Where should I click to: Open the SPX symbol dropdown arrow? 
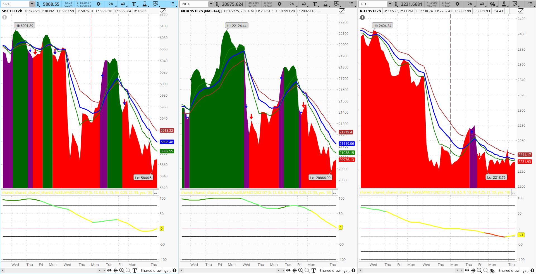pos(31,4)
